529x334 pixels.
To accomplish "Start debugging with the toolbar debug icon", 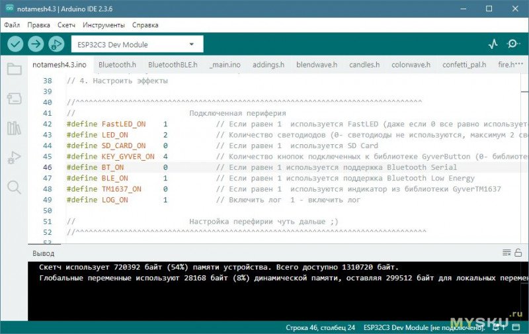I will pos(56,44).
